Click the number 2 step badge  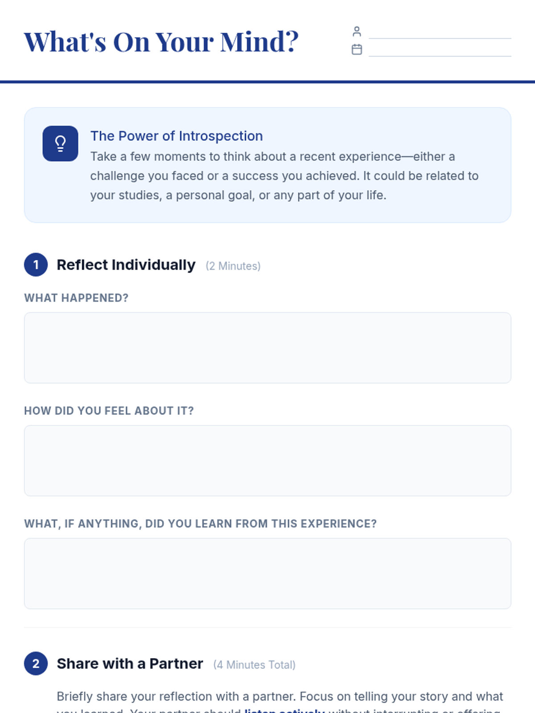pyautogui.click(x=36, y=664)
